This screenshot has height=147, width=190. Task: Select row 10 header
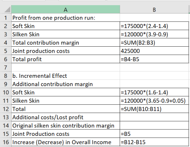[x=5, y=92]
